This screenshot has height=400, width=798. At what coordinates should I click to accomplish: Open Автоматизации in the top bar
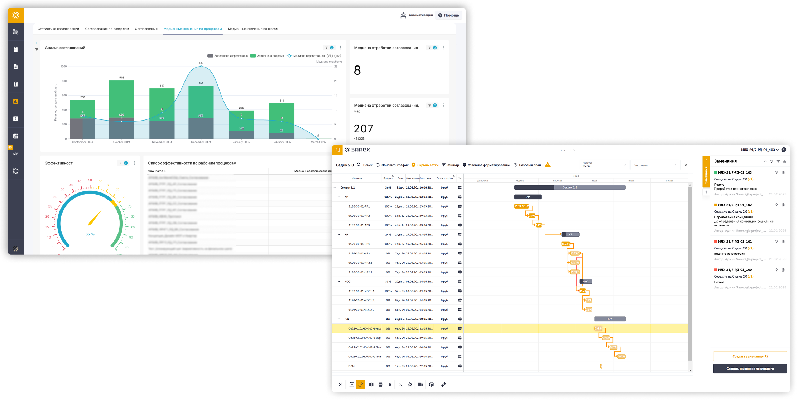(417, 15)
